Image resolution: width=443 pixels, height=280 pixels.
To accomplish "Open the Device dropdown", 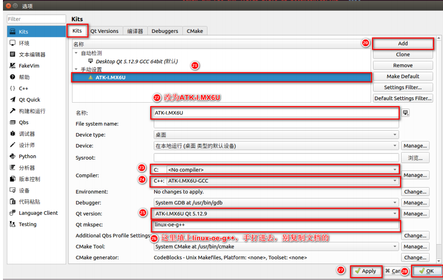I will [x=276, y=145].
